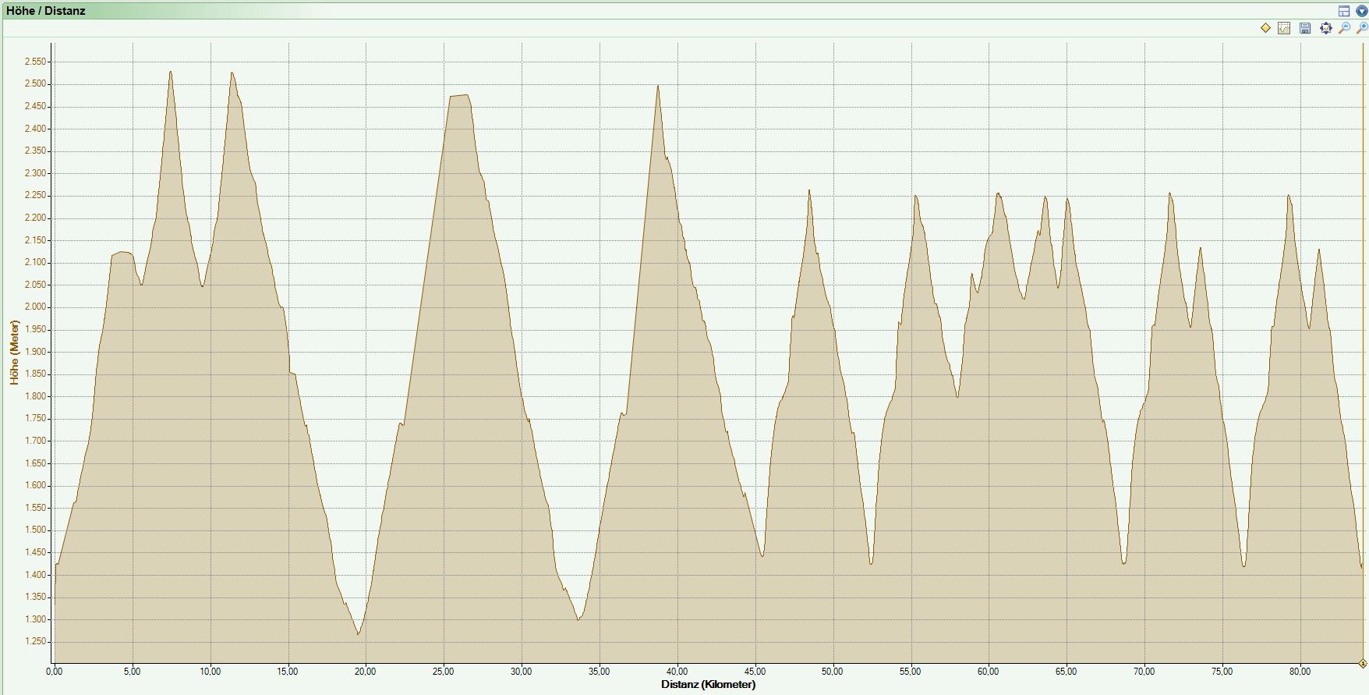Click the panel layout icon in title bar
The width and height of the screenshot is (1369, 695).
coord(1344,11)
